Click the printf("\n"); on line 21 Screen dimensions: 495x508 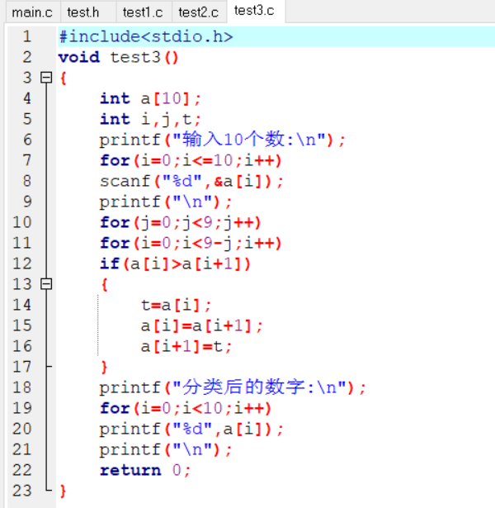tap(166, 449)
